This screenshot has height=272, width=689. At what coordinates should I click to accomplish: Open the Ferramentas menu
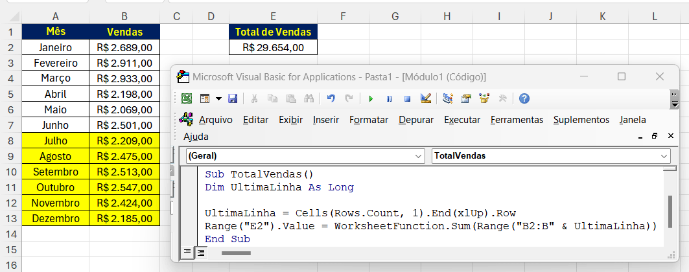tap(517, 120)
